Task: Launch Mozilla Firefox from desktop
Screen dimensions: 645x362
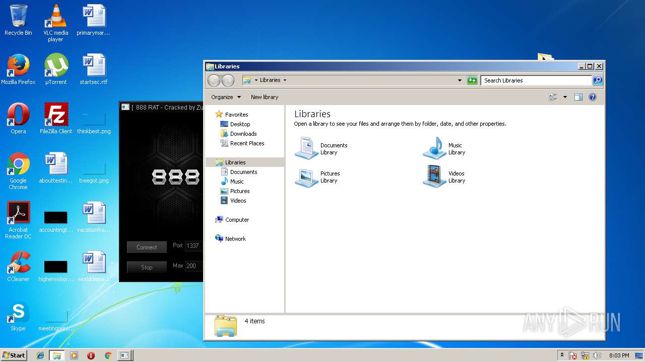Action: pyautogui.click(x=18, y=69)
